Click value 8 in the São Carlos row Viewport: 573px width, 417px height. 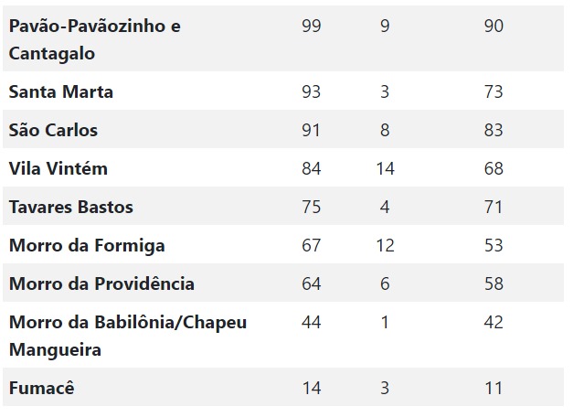385,130
